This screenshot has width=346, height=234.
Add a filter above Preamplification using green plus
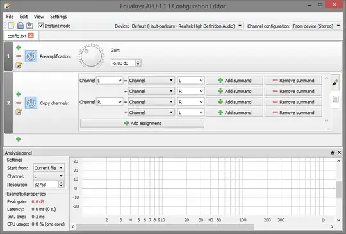pyautogui.click(x=19, y=47)
